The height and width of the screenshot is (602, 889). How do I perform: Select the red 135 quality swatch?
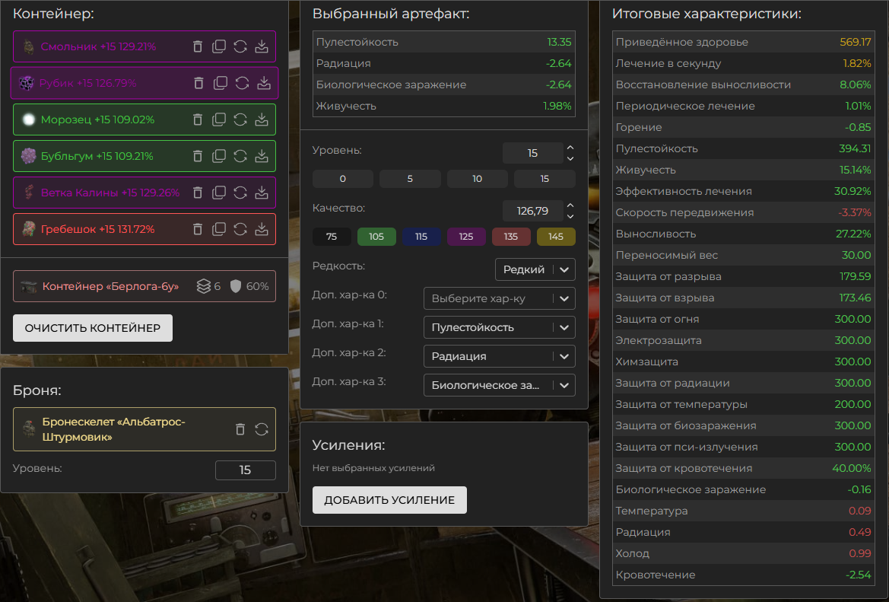pyautogui.click(x=511, y=237)
